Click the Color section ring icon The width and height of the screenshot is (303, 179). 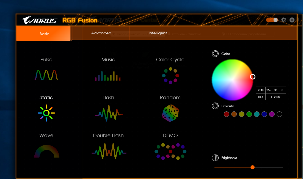point(215,54)
